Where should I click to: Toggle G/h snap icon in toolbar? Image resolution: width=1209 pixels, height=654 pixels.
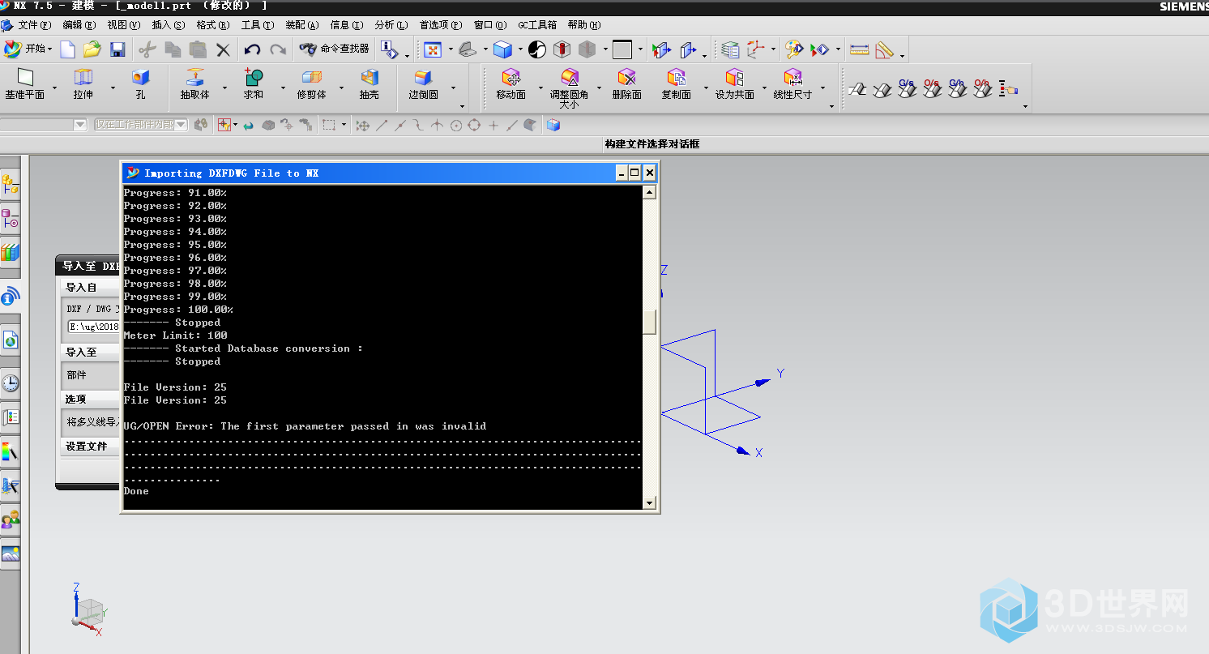957,88
